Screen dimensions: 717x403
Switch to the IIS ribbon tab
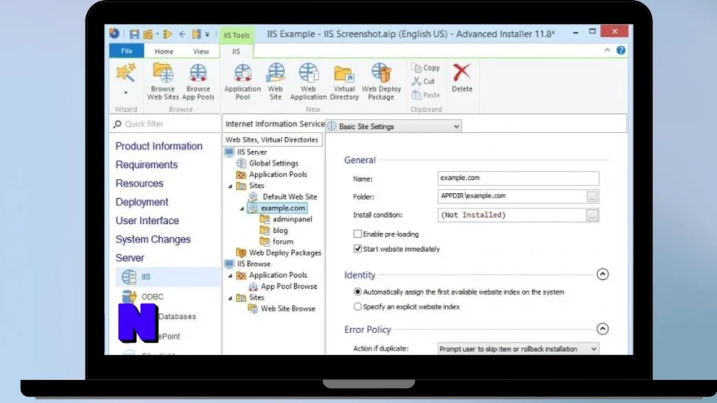click(x=236, y=52)
